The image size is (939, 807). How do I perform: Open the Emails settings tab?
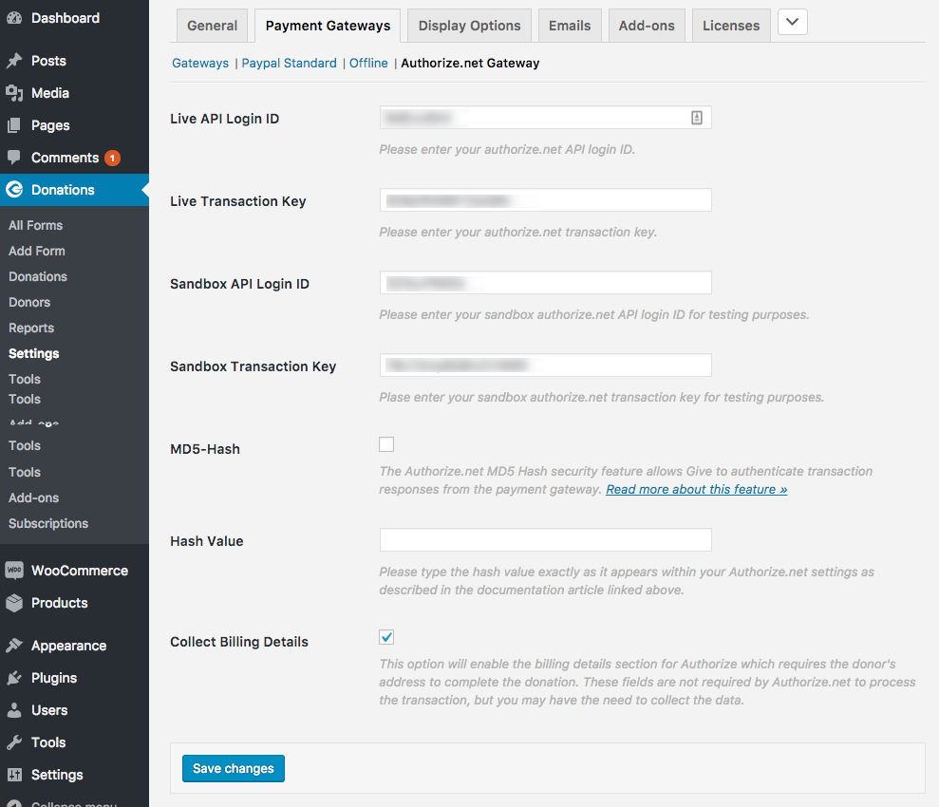coord(570,26)
